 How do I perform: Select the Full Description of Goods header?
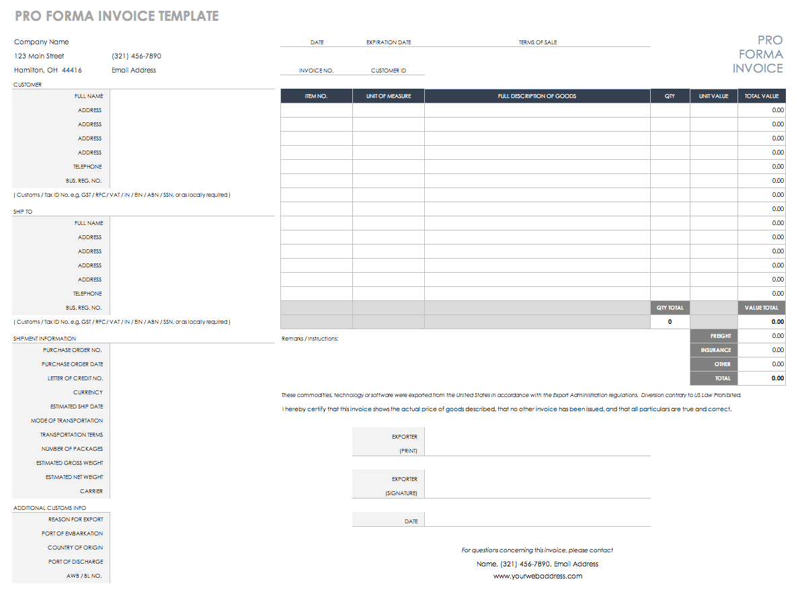(x=536, y=96)
